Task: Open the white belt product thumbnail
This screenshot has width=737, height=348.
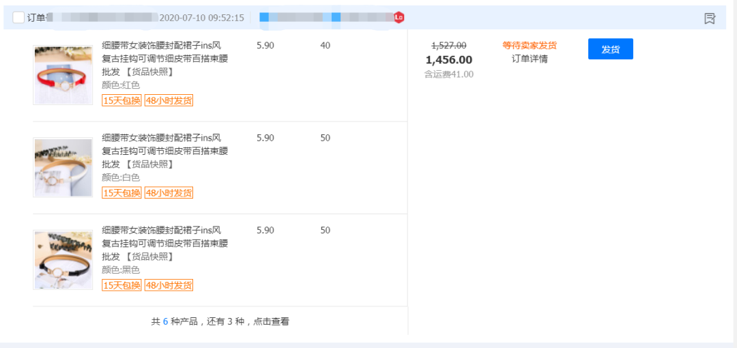Action: tap(63, 167)
